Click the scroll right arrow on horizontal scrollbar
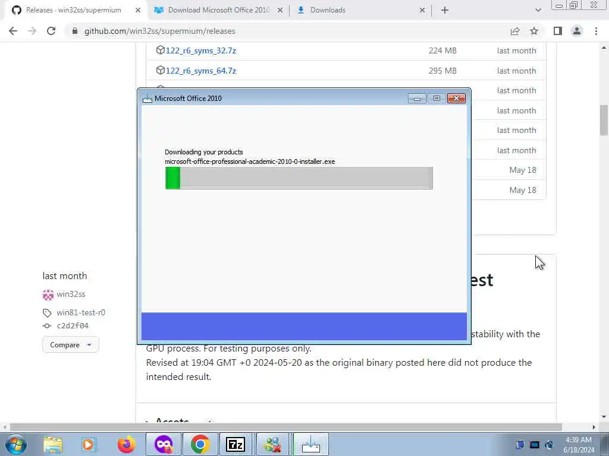 tap(594, 427)
